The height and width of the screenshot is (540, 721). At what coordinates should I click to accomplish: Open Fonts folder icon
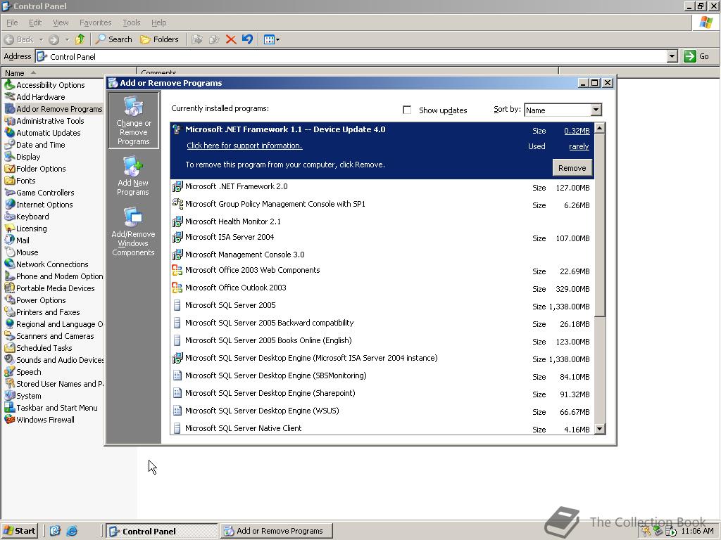click(x=10, y=181)
